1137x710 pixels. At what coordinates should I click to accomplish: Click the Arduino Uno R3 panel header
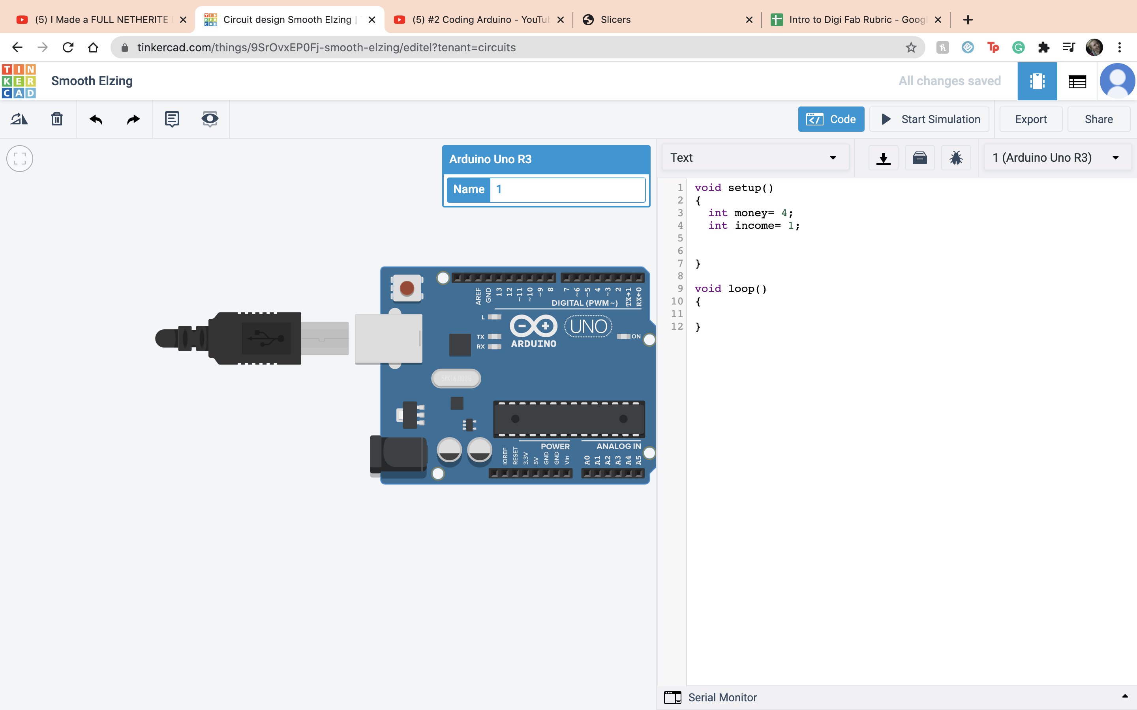(x=546, y=159)
